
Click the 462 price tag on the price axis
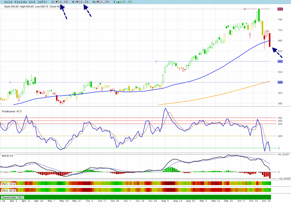280,82
